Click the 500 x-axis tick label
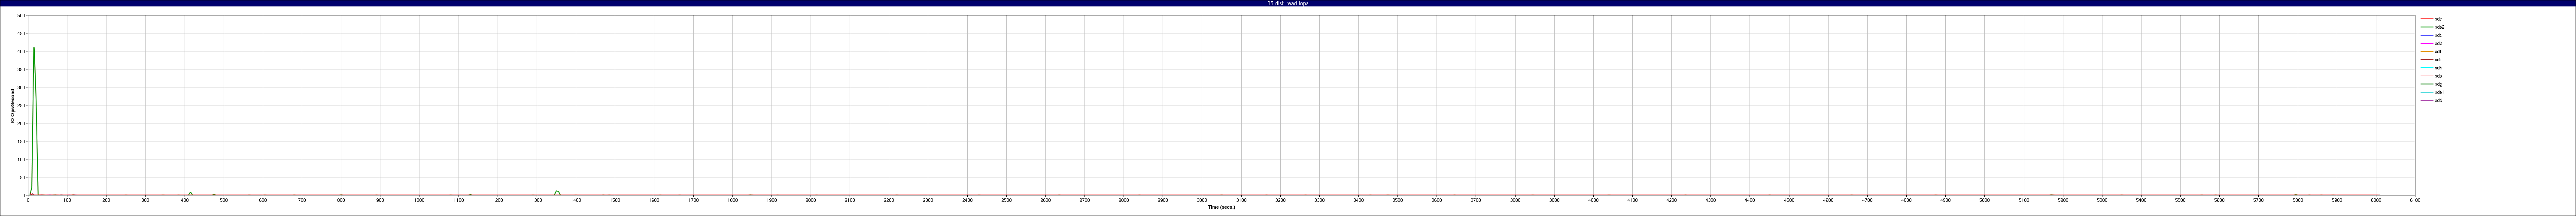Screen dimensions: 2576x216 point(224,200)
